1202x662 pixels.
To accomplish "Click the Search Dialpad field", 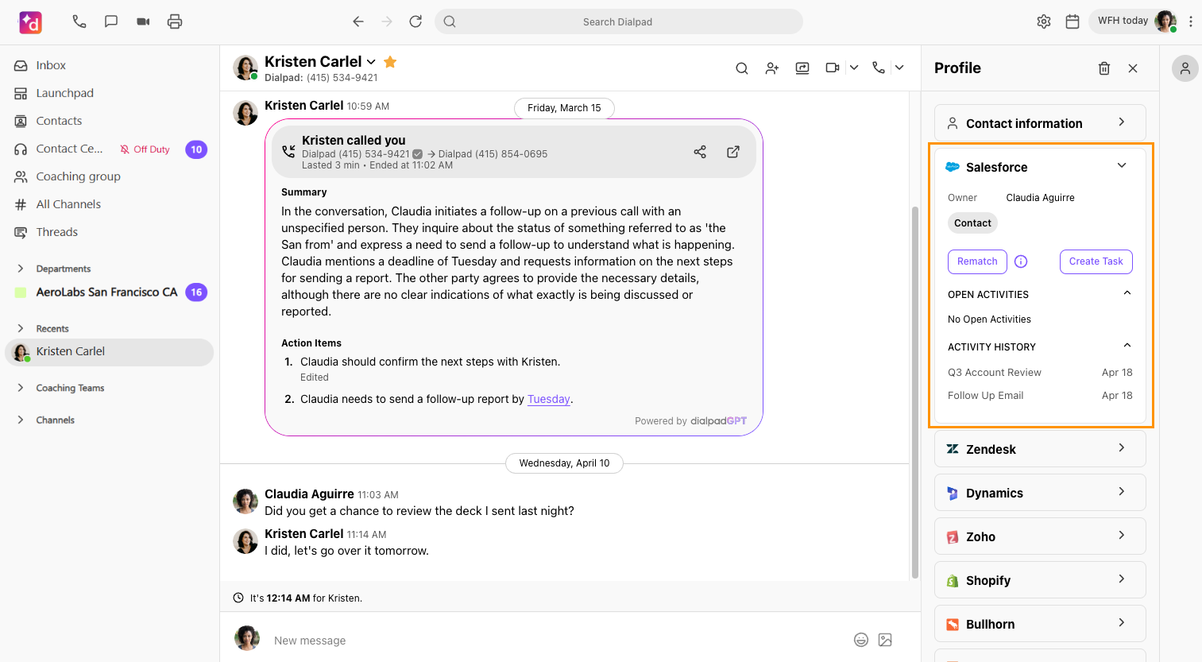I will tap(618, 21).
